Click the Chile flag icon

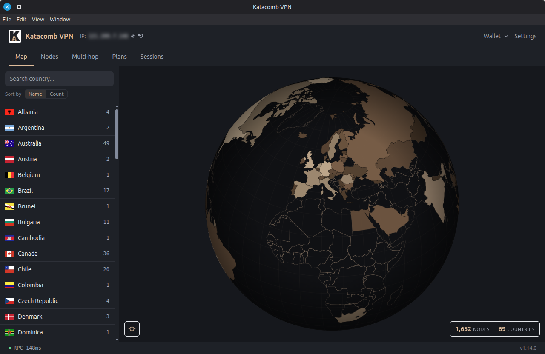9,269
